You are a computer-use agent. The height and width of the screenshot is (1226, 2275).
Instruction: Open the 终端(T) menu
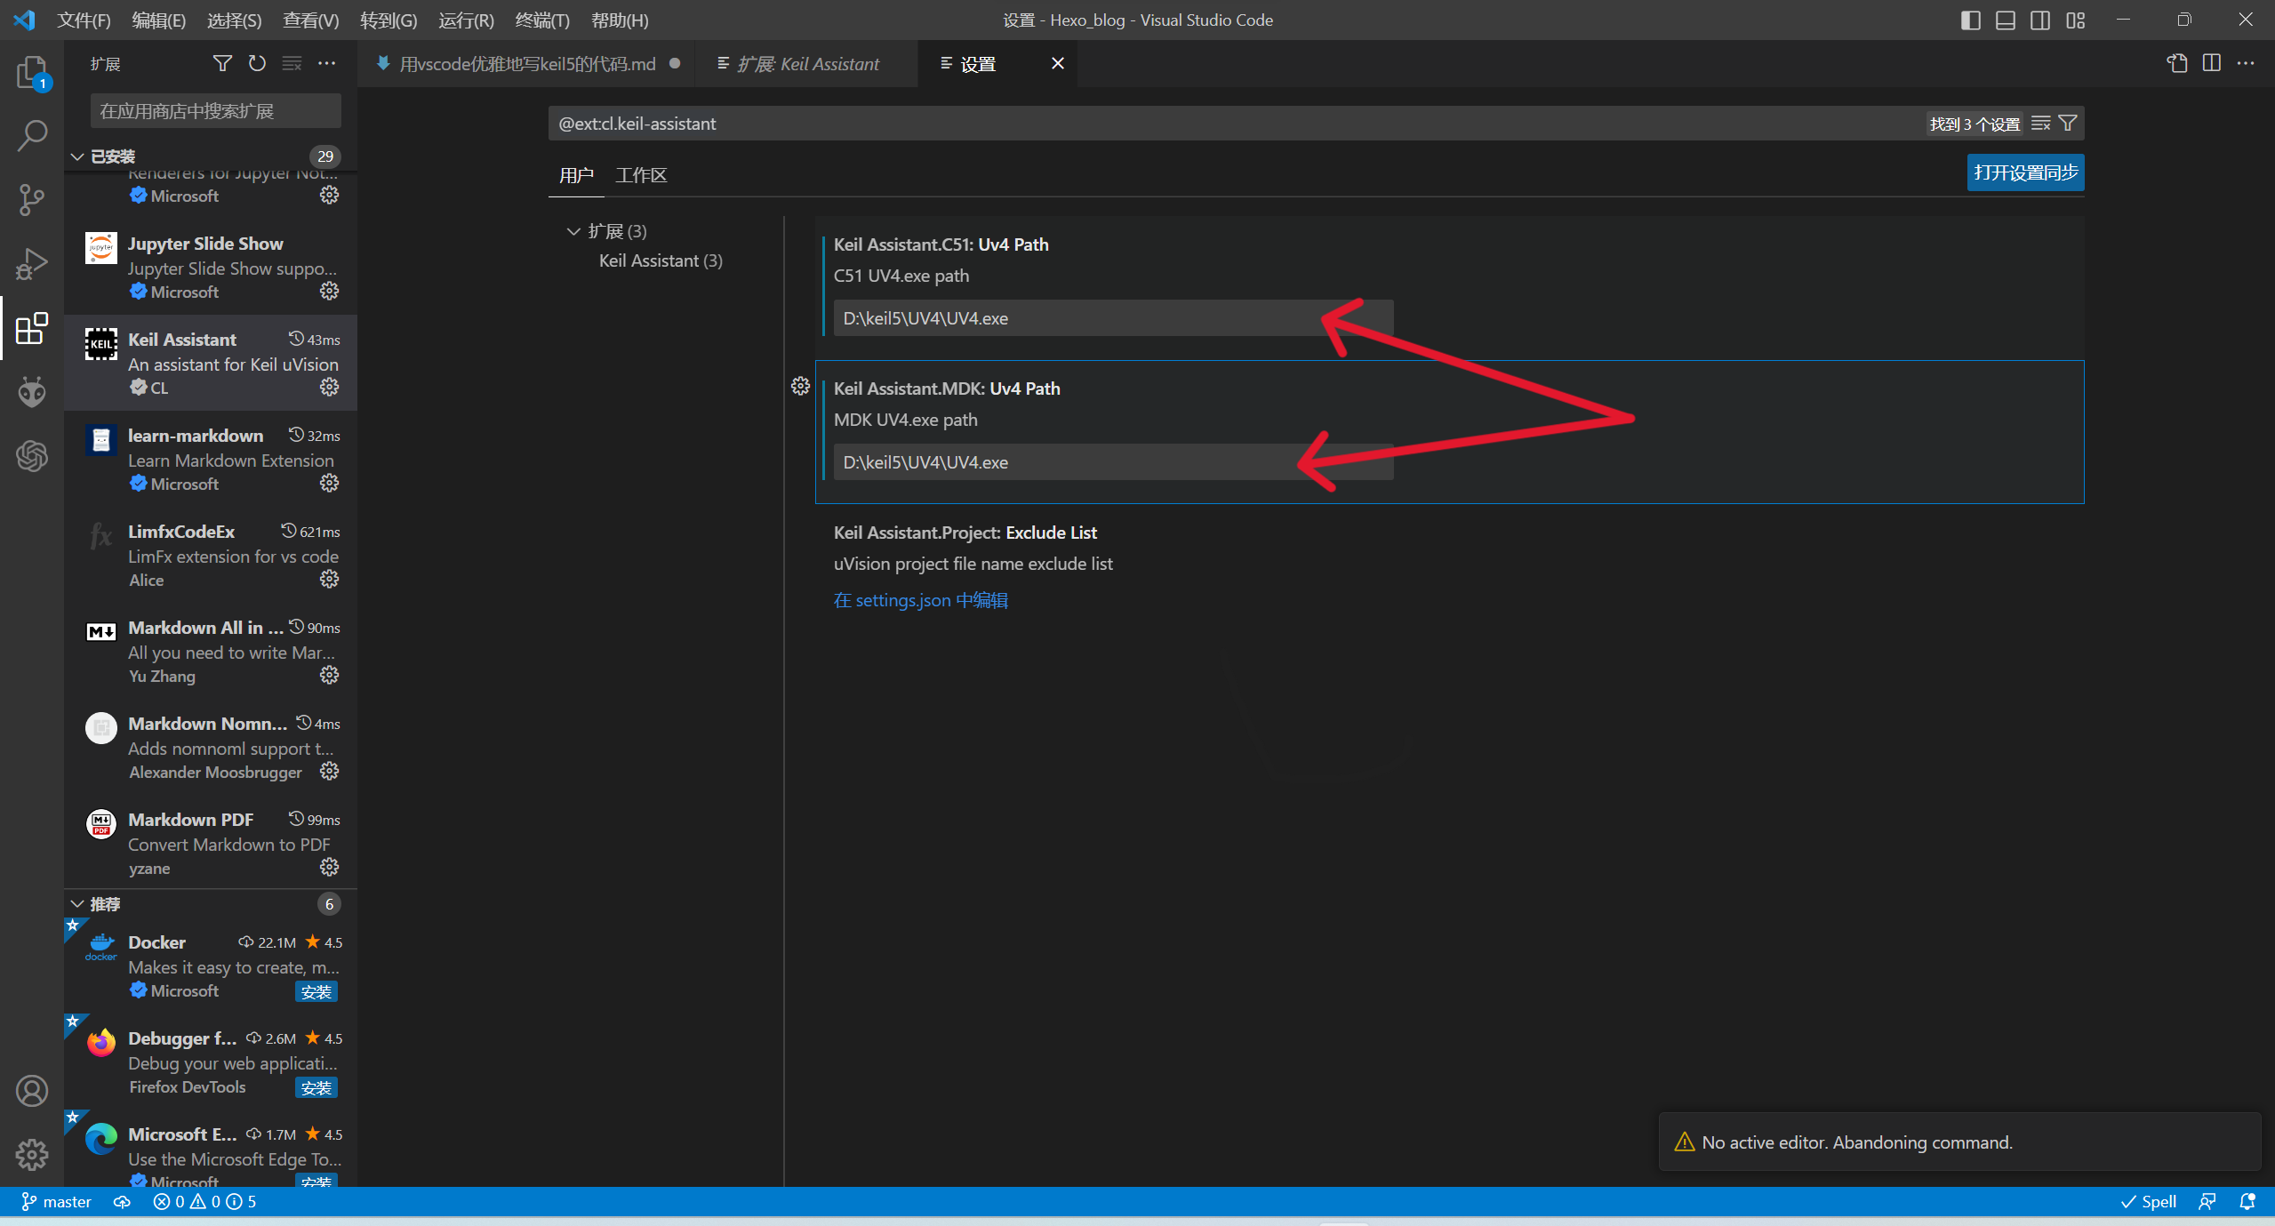coord(541,20)
